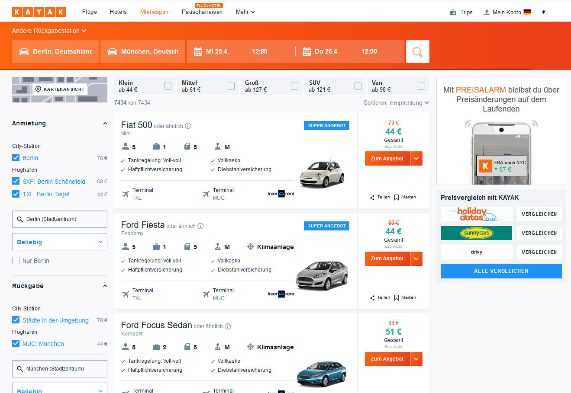Tick the Van ab 98 € checkbox
Image resolution: width=571 pixels, height=393 pixels.
(x=421, y=86)
